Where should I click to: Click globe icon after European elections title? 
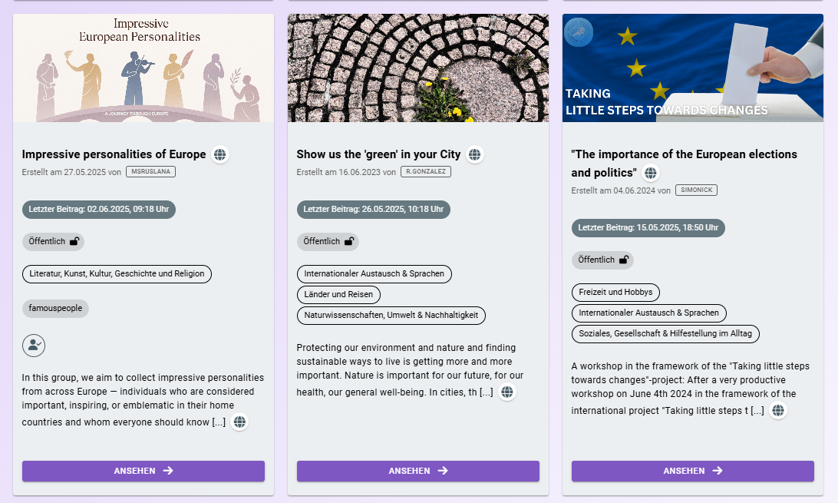click(x=651, y=173)
